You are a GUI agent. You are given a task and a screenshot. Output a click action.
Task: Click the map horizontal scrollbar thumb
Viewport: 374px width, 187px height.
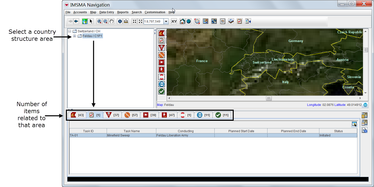point(269,98)
